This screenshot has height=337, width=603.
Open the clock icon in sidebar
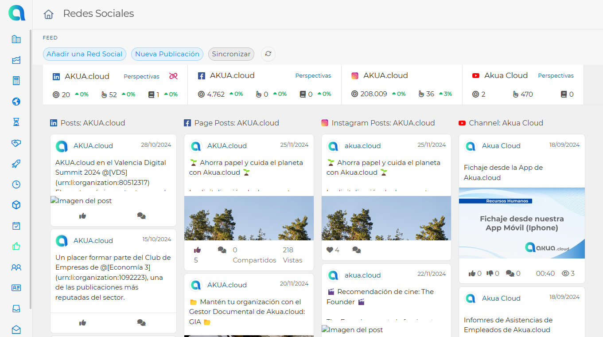click(x=16, y=184)
